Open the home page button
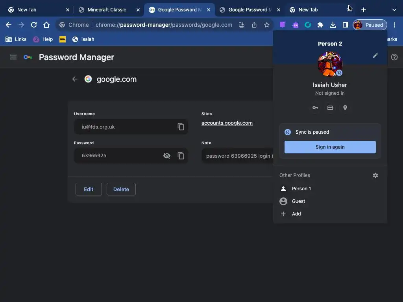This screenshot has height=302, width=403. click(46, 25)
